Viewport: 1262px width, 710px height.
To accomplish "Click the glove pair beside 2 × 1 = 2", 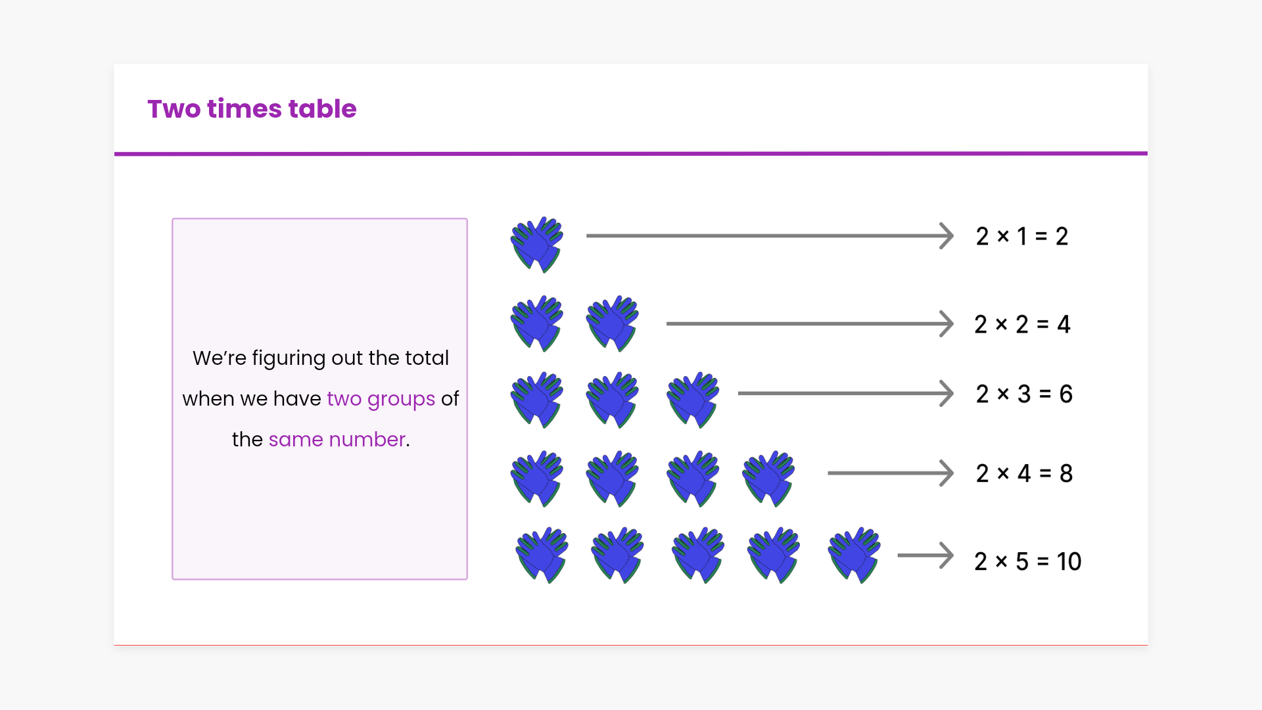I will click(x=537, y=244).
